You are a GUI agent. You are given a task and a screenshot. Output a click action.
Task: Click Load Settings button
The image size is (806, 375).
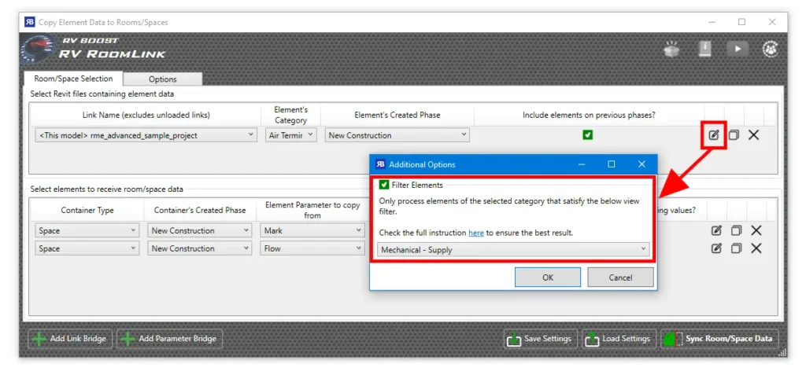(x=619, y=339)
